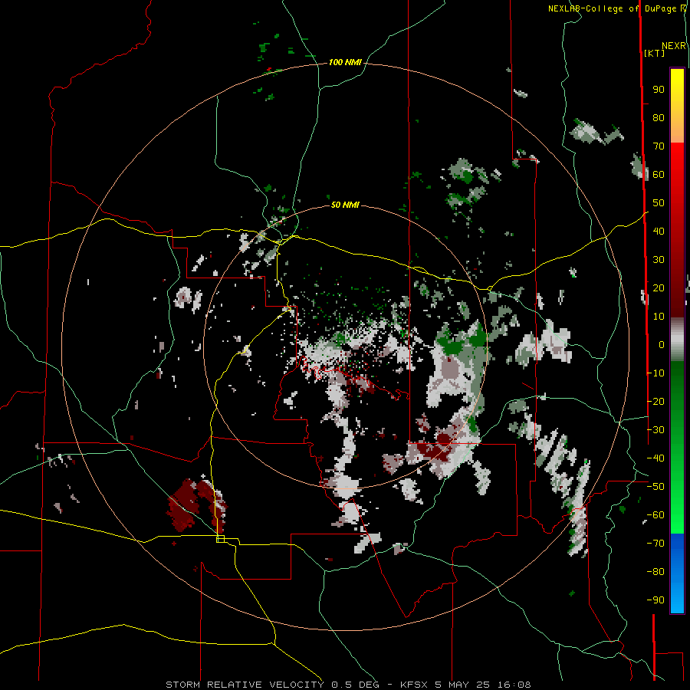Image resolution: width=690 pixels, height=690 pixels.
Task: Click the -90 value on the velocity scale
Action: click(655, 600)
